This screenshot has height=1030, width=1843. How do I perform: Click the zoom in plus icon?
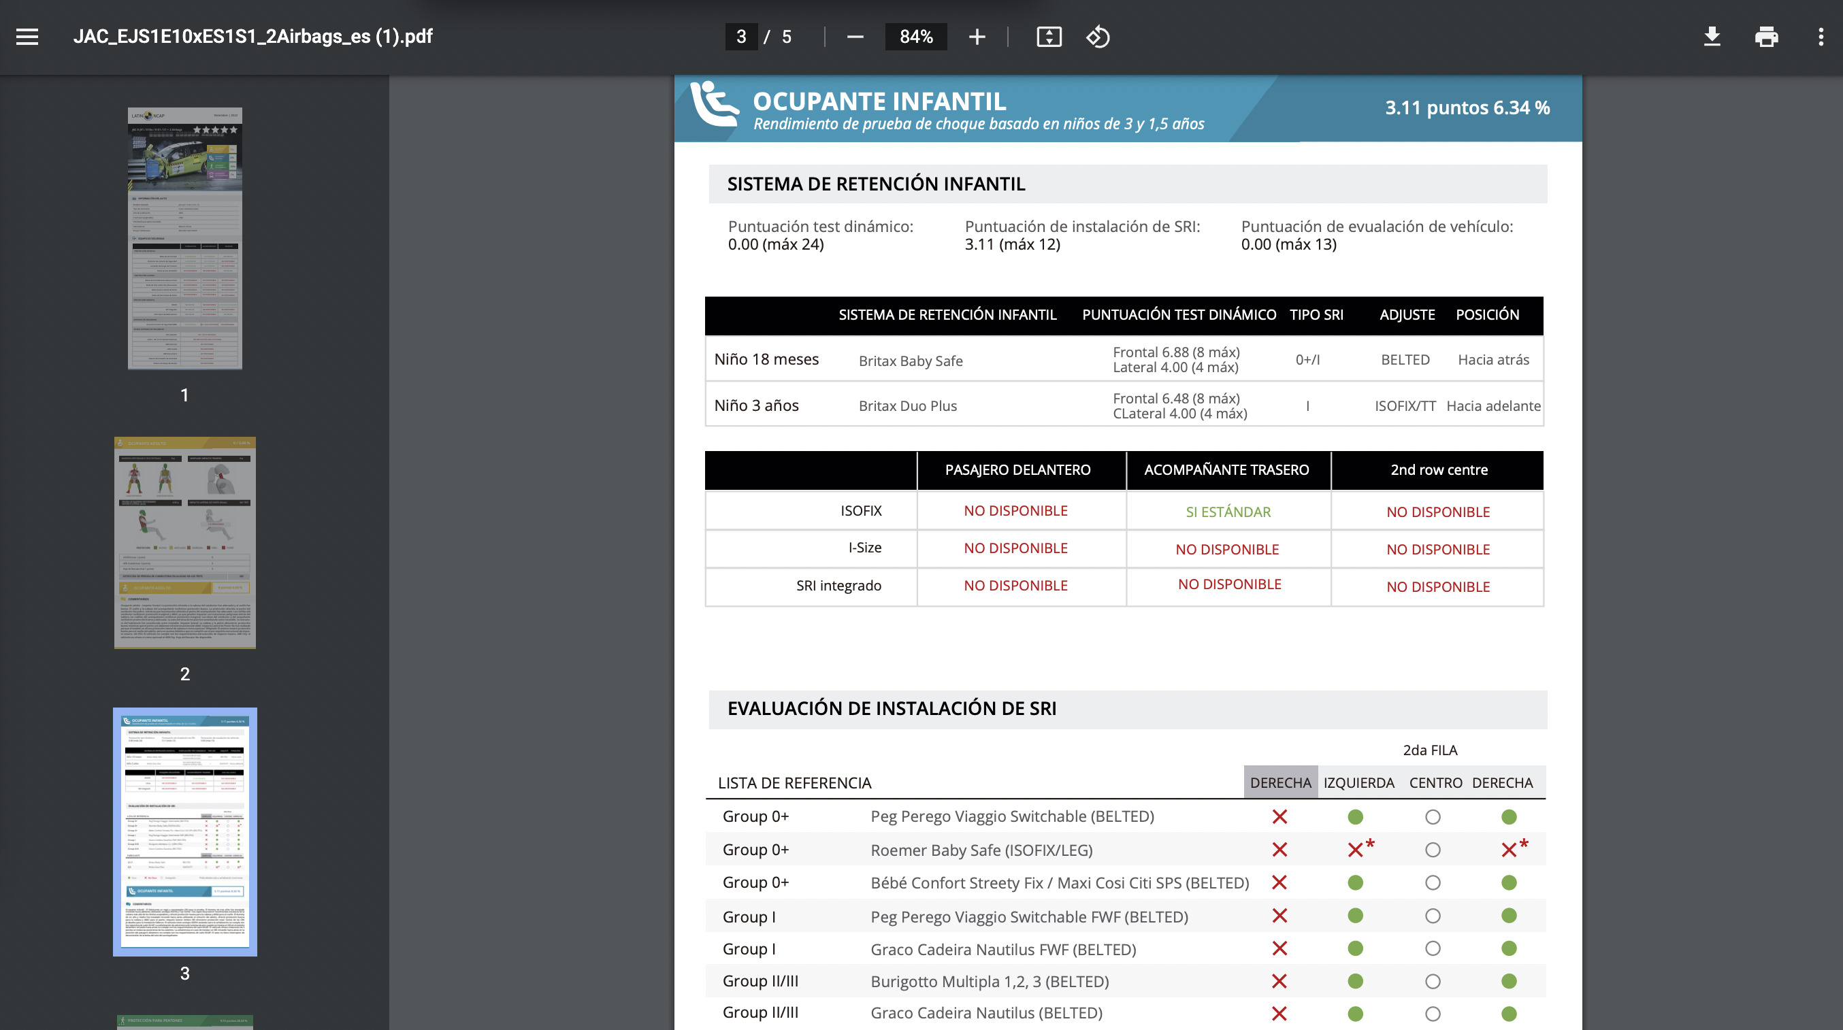977,37
